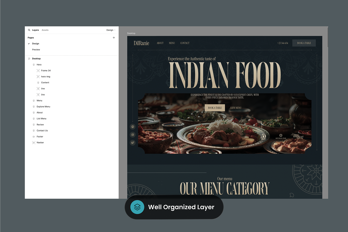348x232 pixels.
Task: Click the Explore Menu layer icon
Action: pyautogui.click(x=34, y=107)
